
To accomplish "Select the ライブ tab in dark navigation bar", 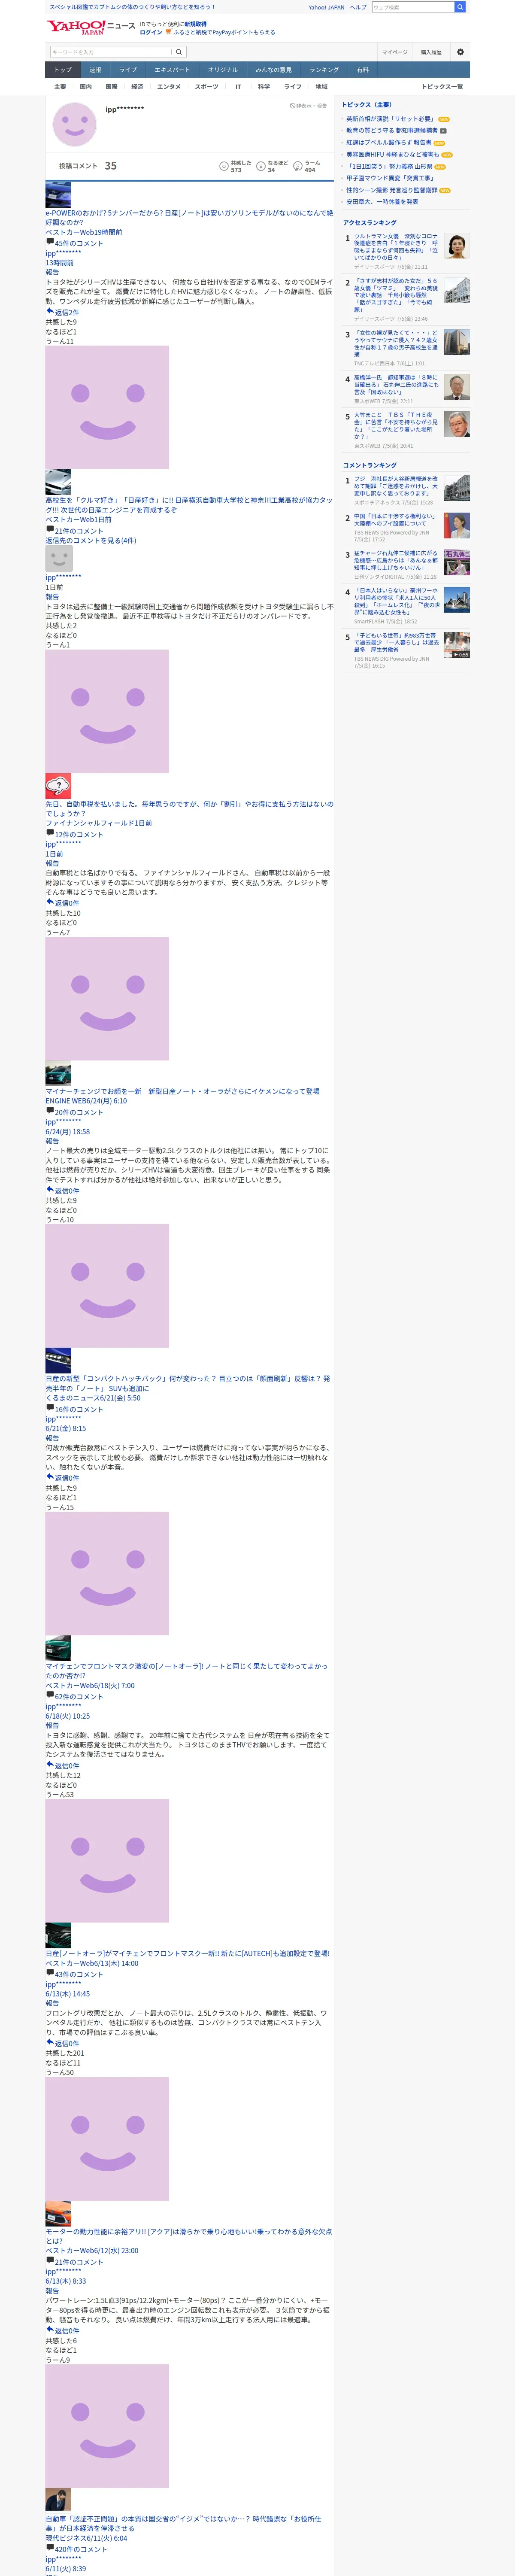I will point(128,70).
